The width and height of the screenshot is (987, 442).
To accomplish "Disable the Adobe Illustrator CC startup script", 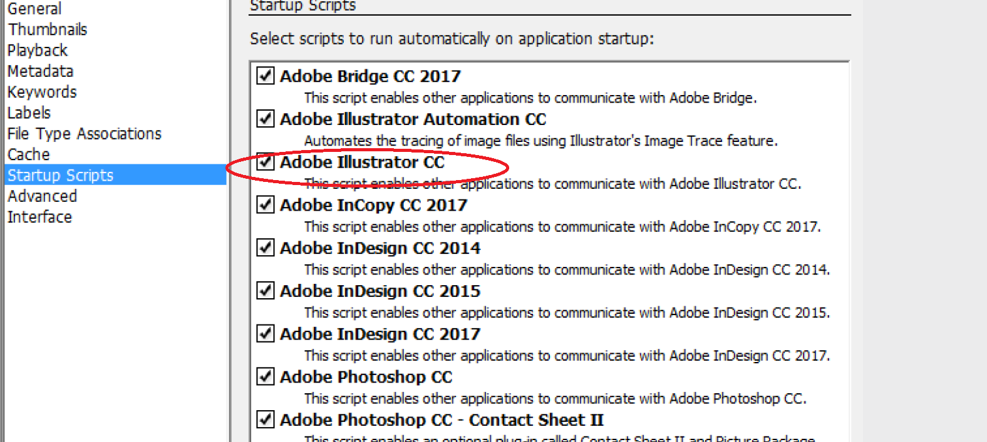I will click(266, 162).
